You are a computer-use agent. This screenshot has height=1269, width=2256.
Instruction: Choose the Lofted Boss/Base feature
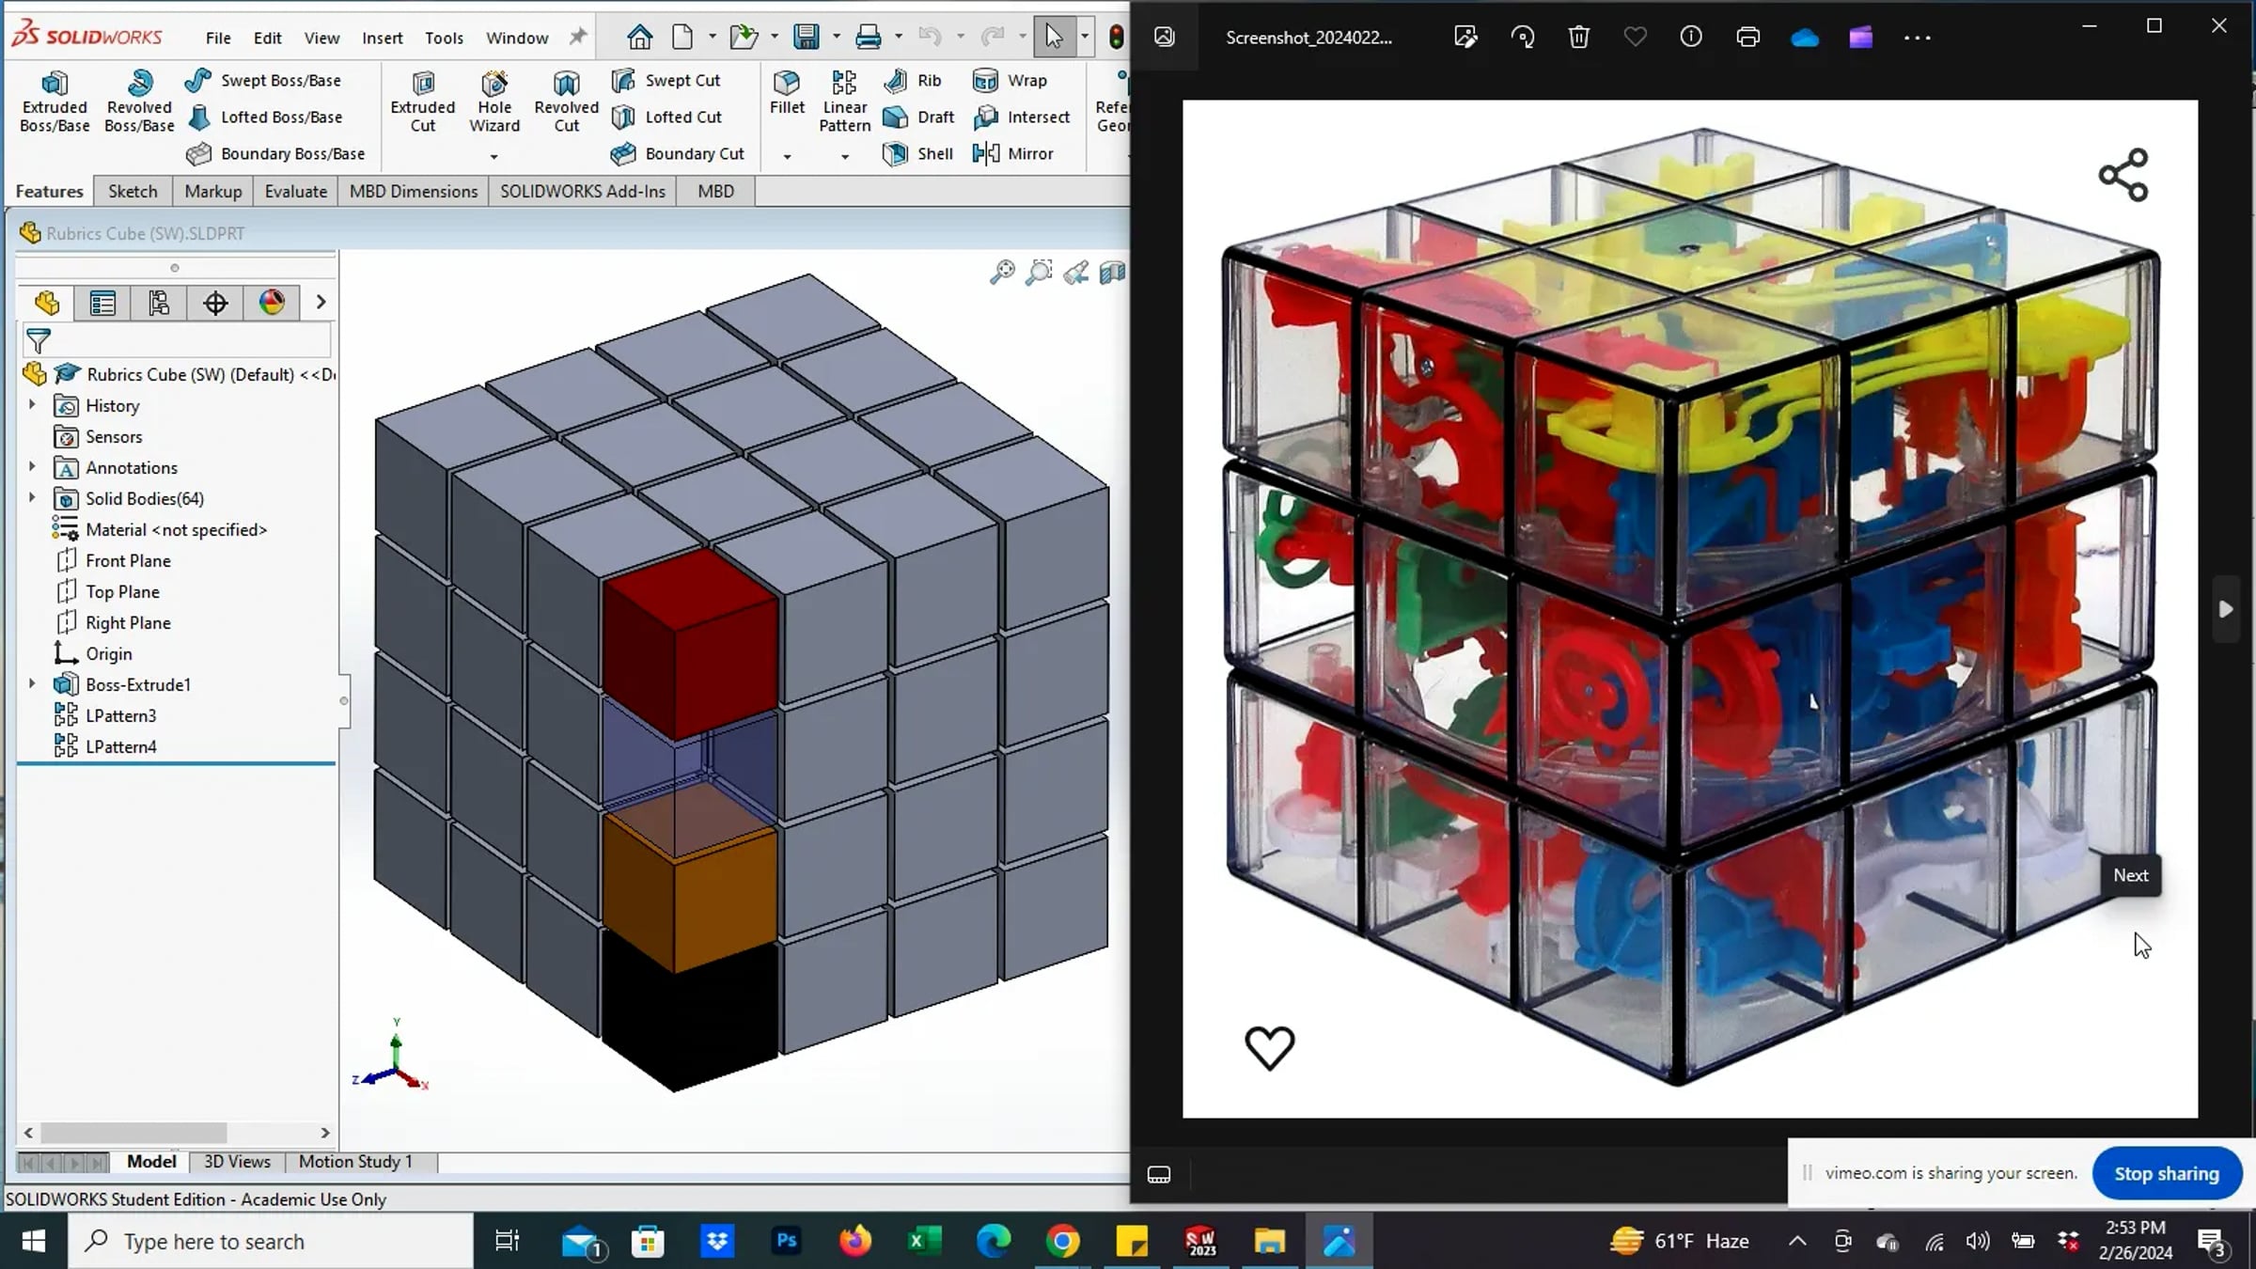pyautogui.click(x=264, y=117)
